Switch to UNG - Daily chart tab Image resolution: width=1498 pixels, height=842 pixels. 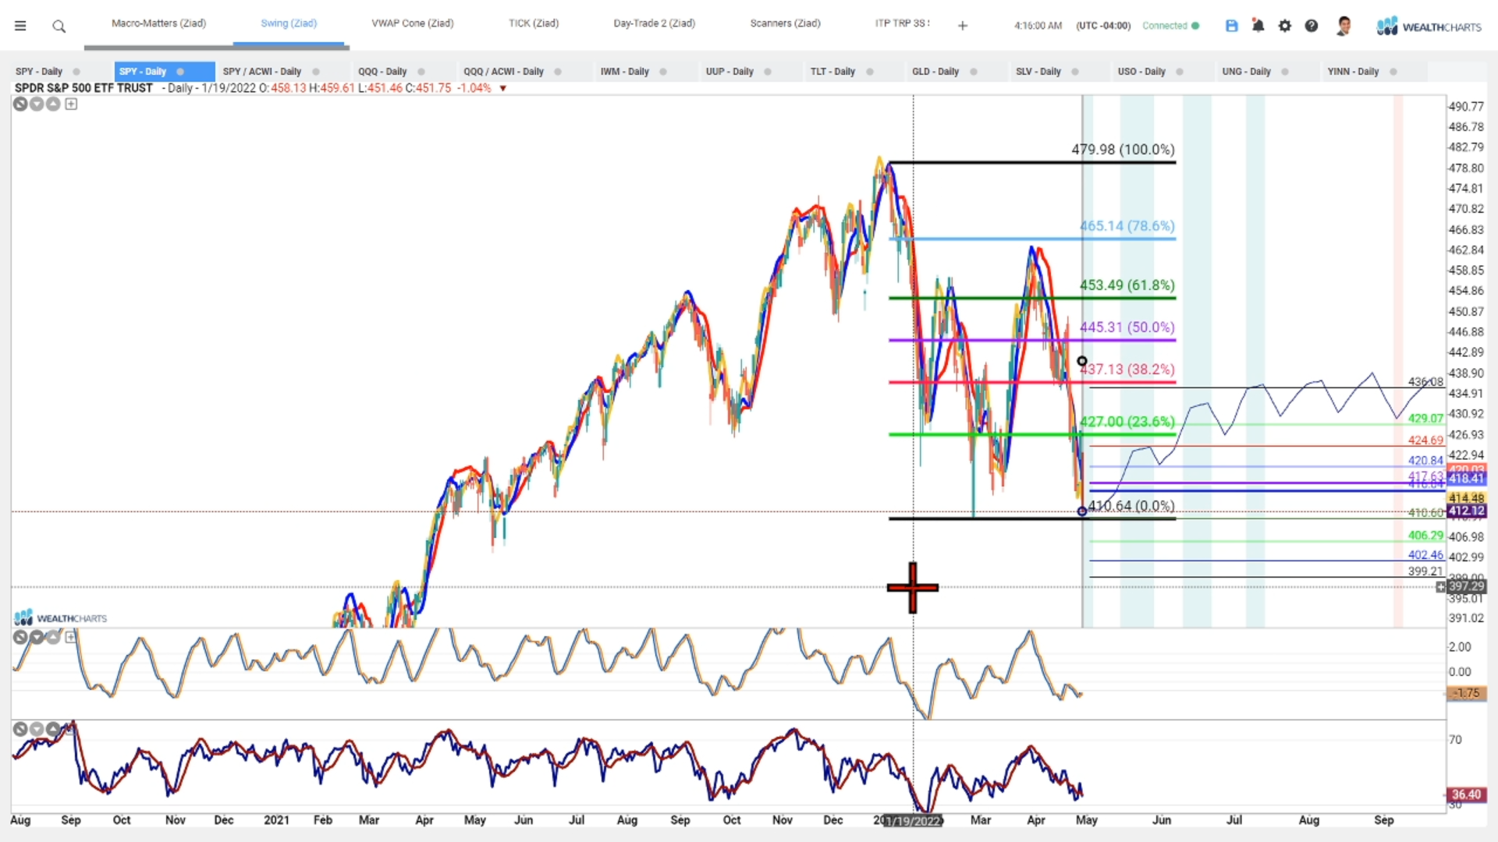(x=1246, y=72)
